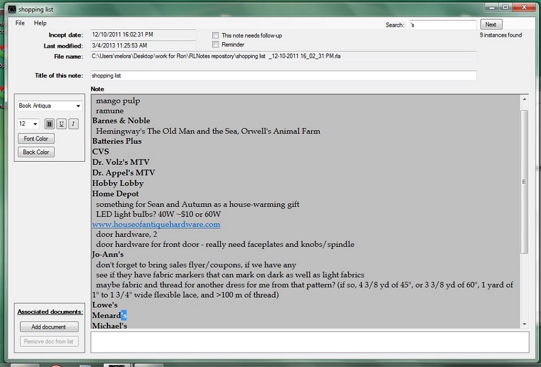Click the 'Dr. Volz's MTV' line

121,162
